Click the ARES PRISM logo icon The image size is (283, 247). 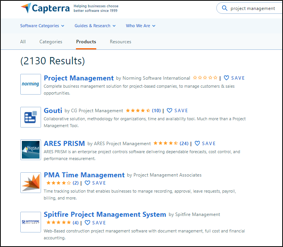(31, 150)
